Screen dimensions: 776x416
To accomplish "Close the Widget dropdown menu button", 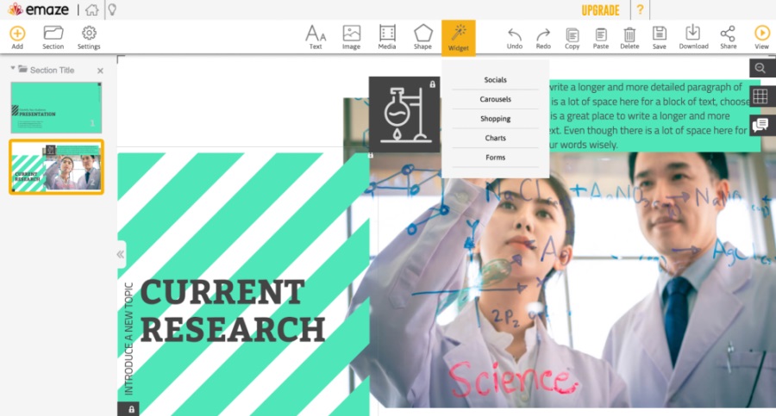I will (x=458, y=37).
